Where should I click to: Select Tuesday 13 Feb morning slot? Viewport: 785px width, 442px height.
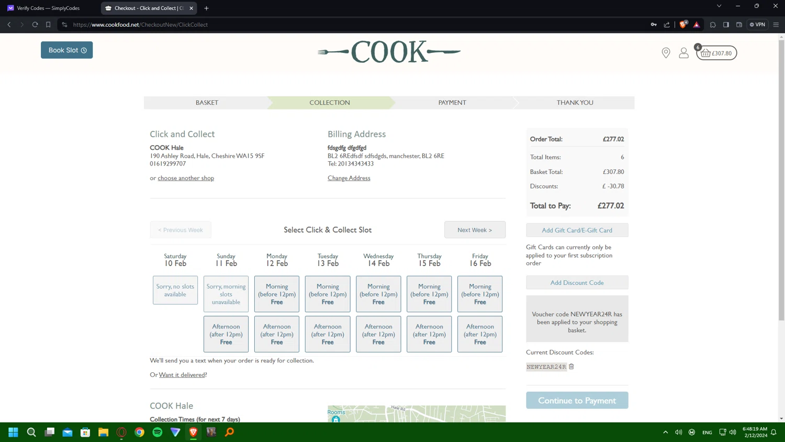click(328, 294)
